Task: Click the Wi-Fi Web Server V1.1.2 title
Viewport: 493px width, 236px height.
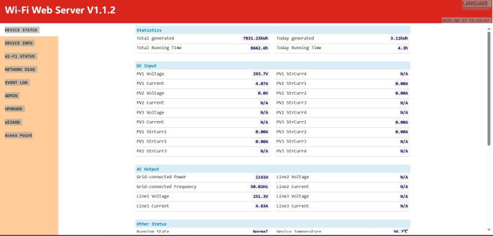Action: [x=60, y=10]
